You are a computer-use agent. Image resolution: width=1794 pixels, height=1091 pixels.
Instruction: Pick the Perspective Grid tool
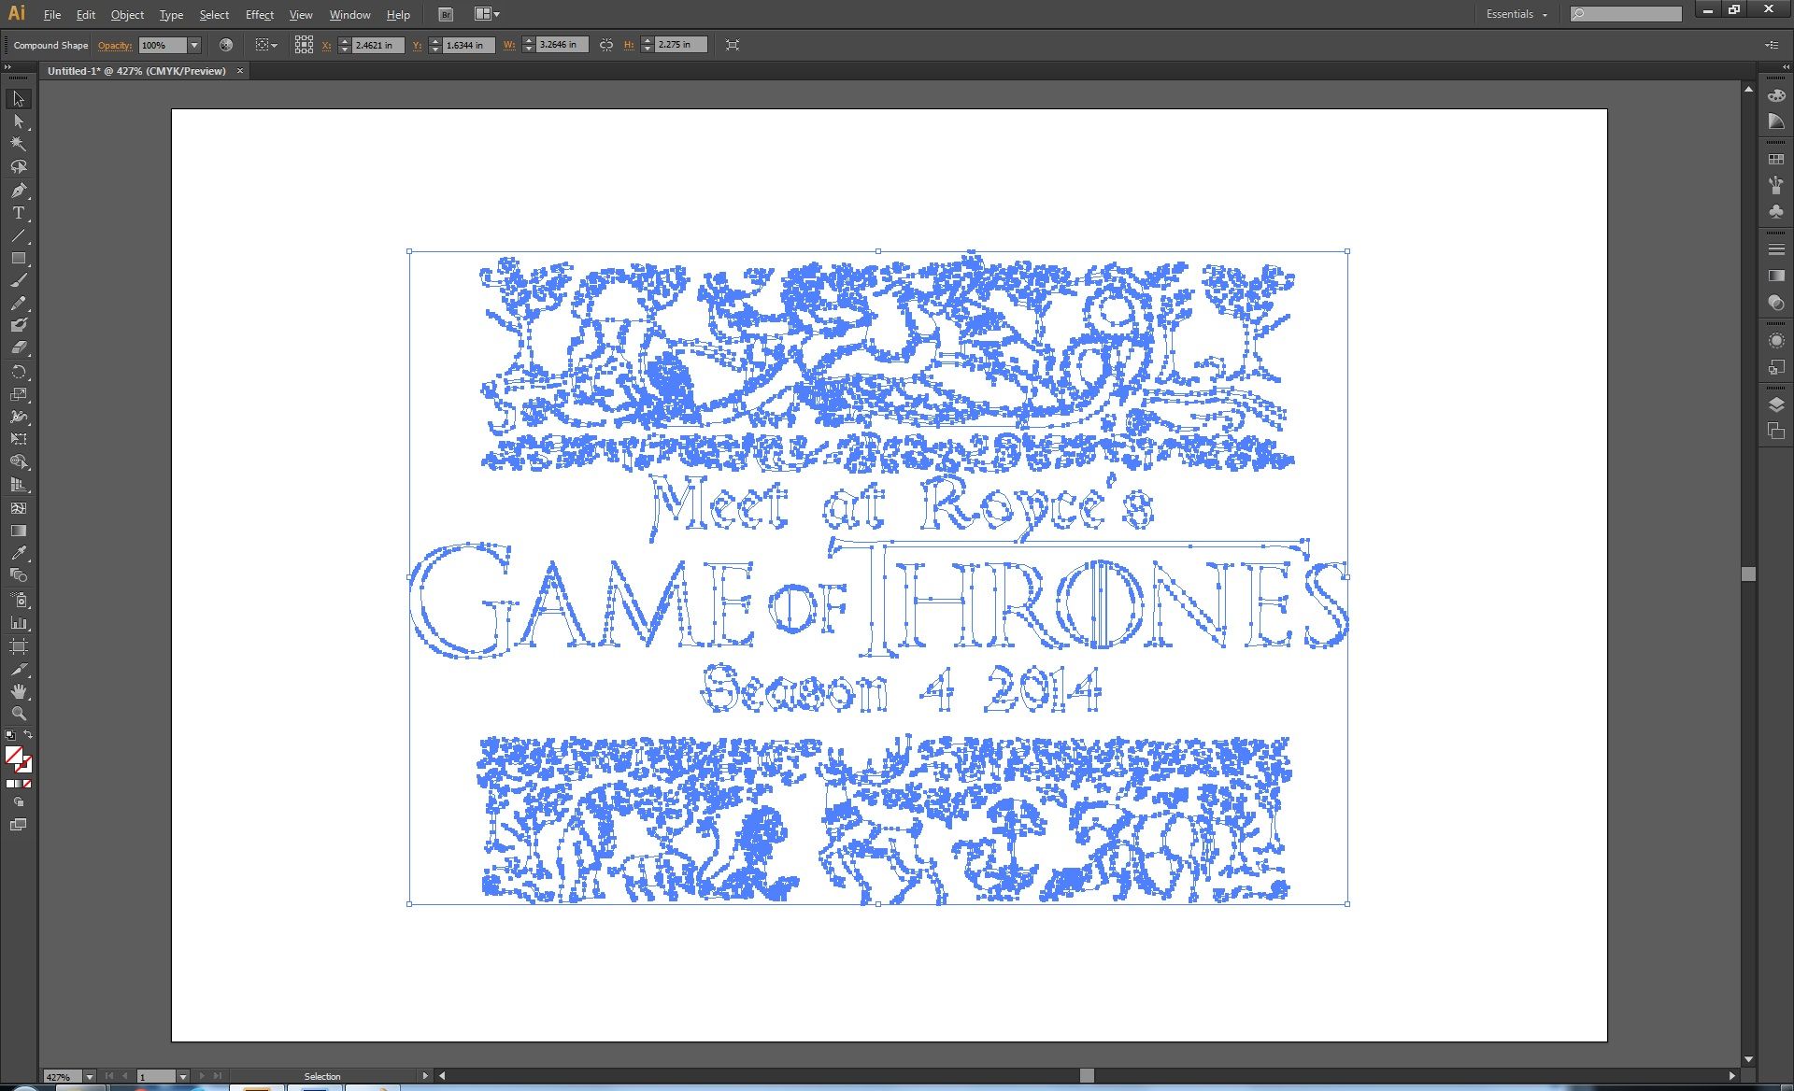click(x=19, y=485)
